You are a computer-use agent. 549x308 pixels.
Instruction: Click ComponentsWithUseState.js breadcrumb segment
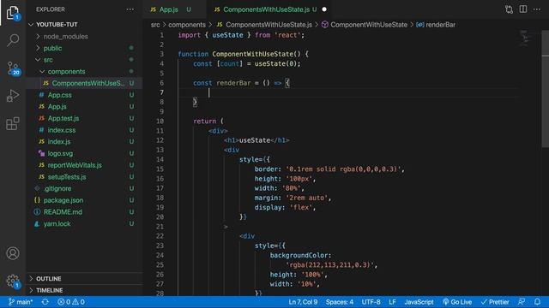point(264,25)
